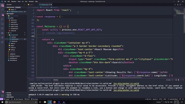Open Manage settings gear in activity bar
185x104 pixels.
tap(2, 96)
